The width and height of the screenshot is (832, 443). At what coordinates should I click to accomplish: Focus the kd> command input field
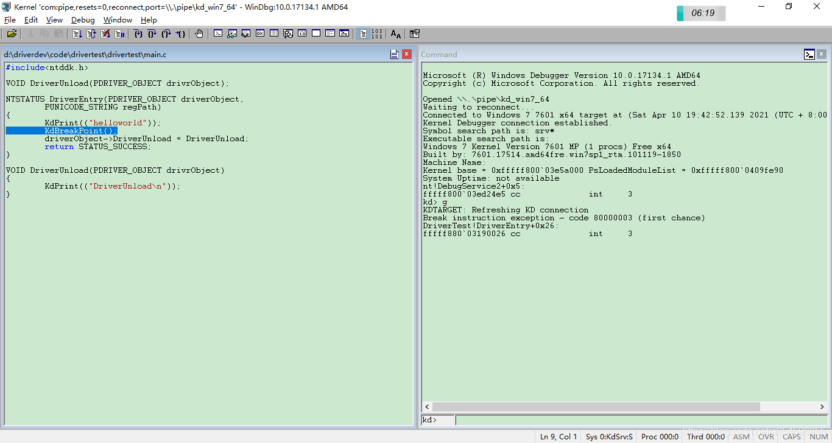(641, 420)
